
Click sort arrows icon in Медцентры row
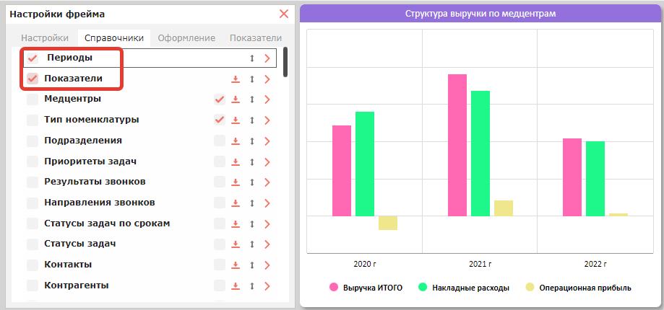[252, 99]
